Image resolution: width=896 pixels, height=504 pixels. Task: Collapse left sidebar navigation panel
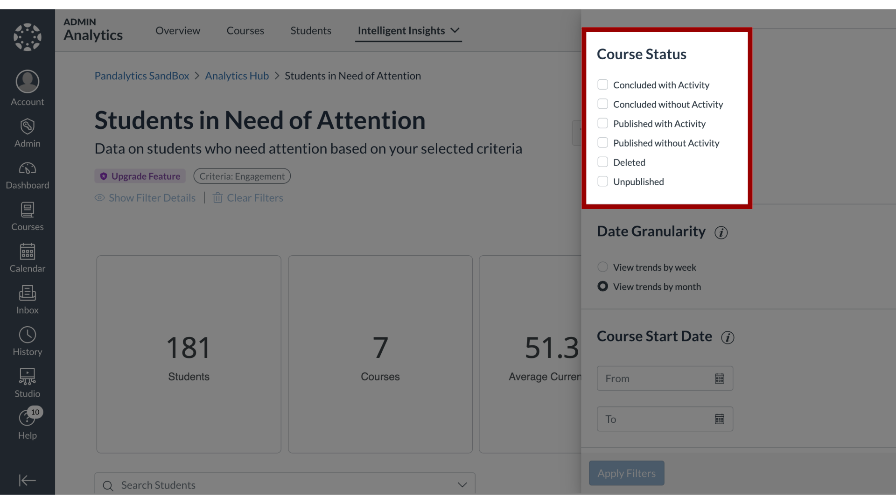tap(28, 480)
